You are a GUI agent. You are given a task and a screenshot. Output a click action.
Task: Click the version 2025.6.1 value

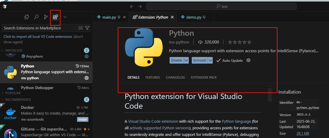304,115
